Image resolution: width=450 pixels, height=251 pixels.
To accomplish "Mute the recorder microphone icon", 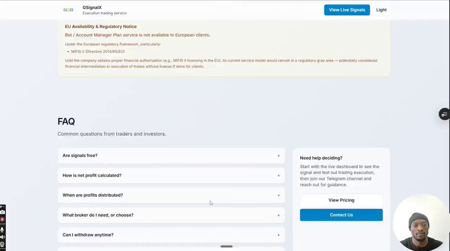I will click(2, 230).
